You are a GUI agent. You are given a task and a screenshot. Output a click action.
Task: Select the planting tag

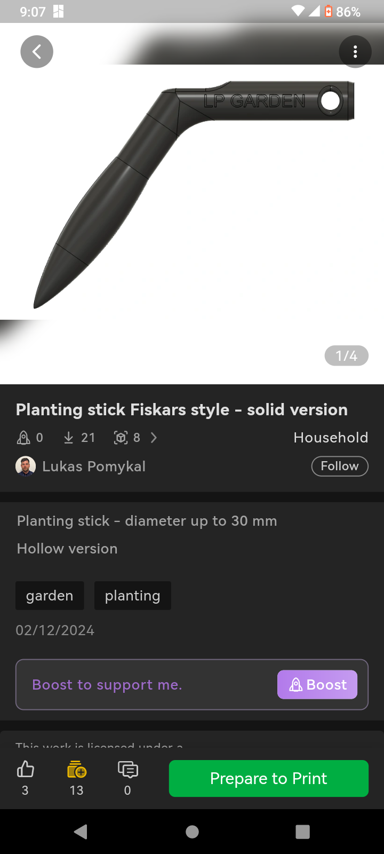133,596
